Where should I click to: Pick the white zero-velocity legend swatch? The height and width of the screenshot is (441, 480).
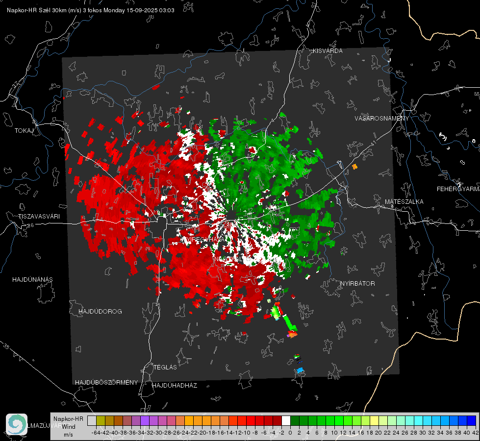pyautogui.click(x=286, y=420)
